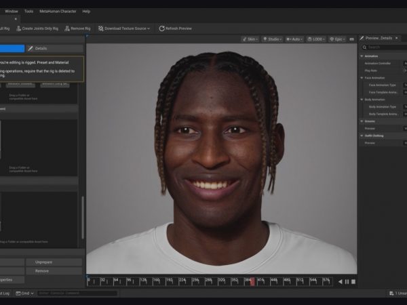Click the Remove Rig label
The image size is (407, 305).
coord(81,28)
